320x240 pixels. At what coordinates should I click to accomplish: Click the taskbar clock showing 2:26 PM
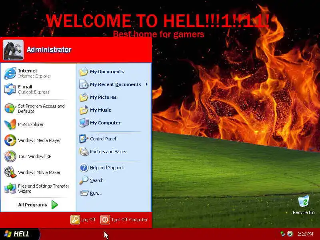click(x=305, y=234)
